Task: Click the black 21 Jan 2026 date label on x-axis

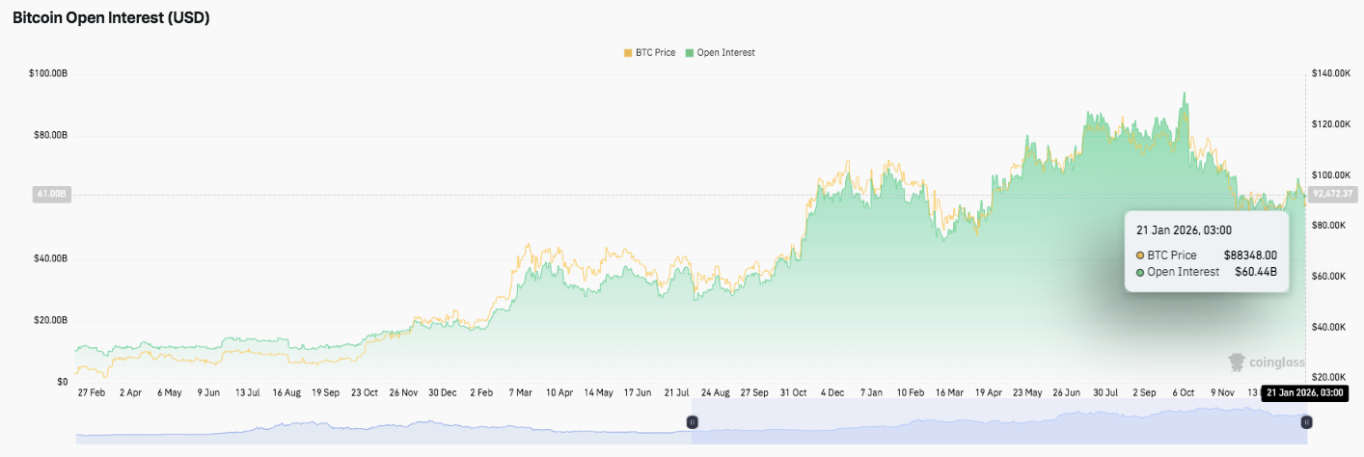Action: coord(1304,392)
